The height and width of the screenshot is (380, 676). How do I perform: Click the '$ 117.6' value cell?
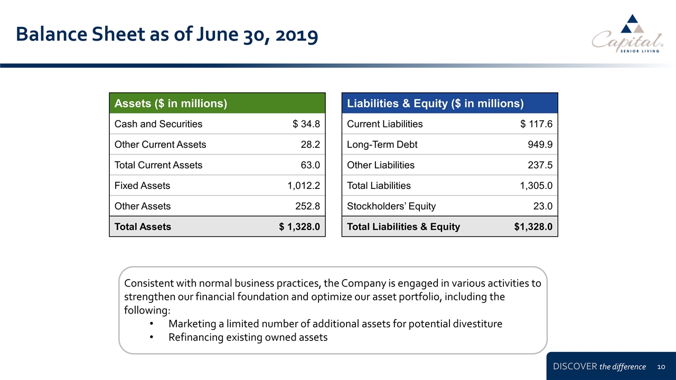tap(537, 124)
